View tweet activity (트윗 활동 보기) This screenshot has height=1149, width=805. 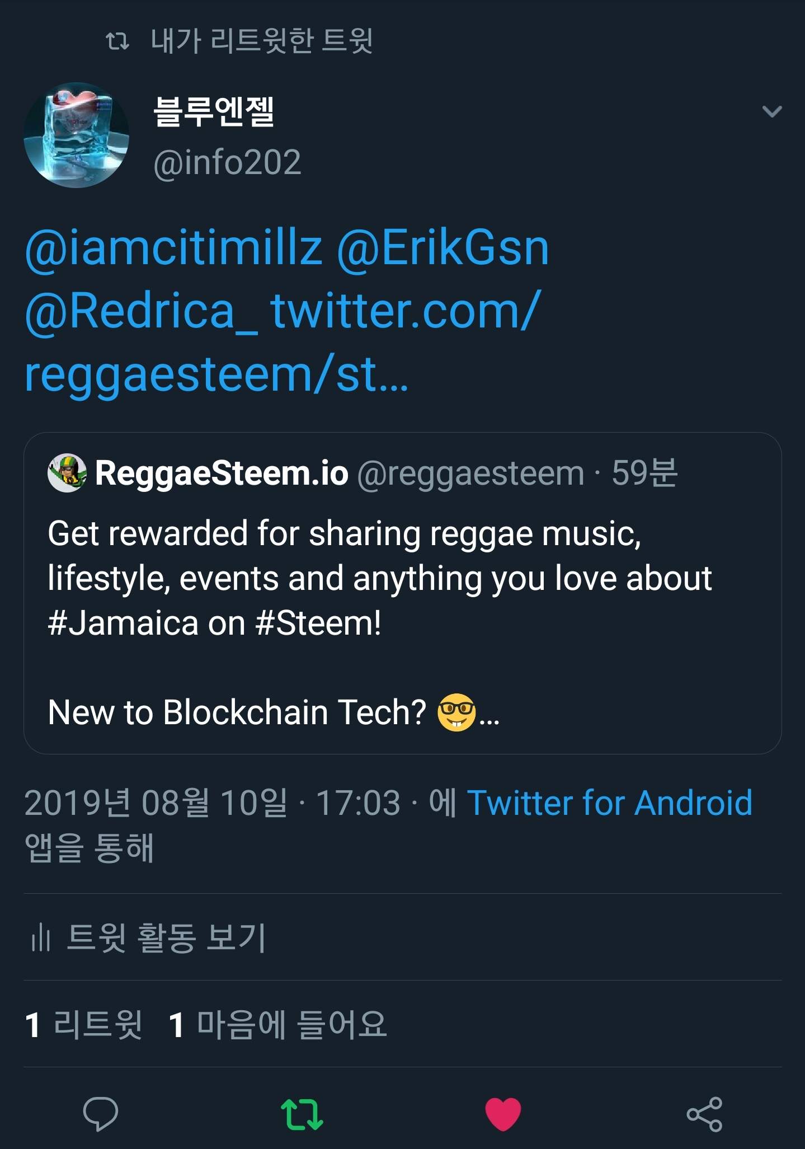pos(166,937)
